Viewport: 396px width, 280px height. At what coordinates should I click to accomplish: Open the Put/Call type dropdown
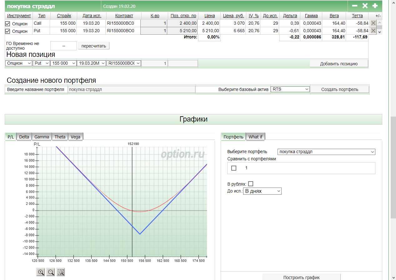coord(41,63)
